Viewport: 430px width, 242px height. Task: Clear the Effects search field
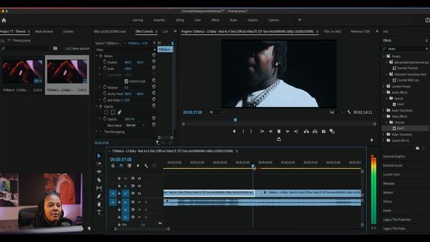click(x=427, y=48)
